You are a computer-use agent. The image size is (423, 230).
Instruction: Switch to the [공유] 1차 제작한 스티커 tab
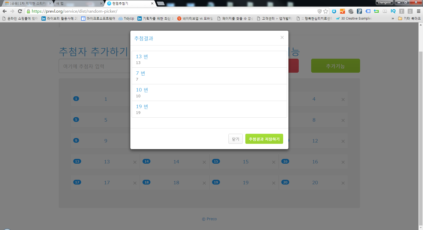pyautogui.click(x=26, y=3)
